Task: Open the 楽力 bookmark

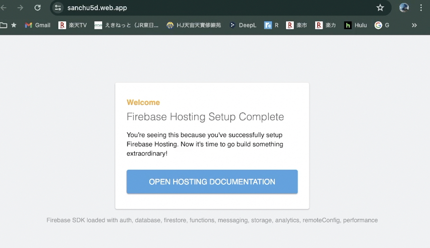Action: click(x=325, y=25)
